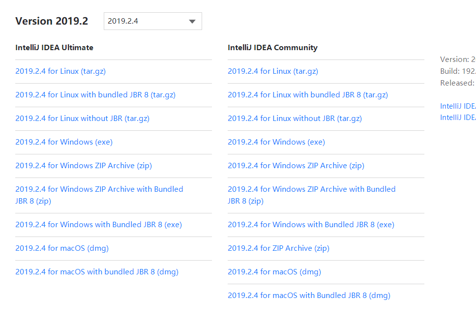Click the Version 2019.2 heading
Image resolution: width=476 pixels, height=327 pixels.
(x=52, y=21)
